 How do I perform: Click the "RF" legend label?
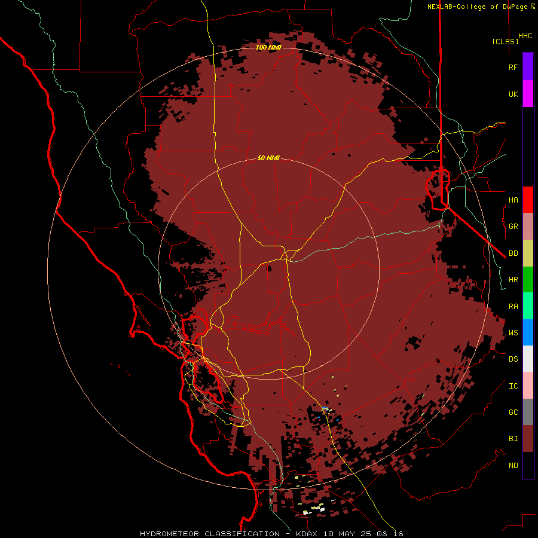(513, 67)
